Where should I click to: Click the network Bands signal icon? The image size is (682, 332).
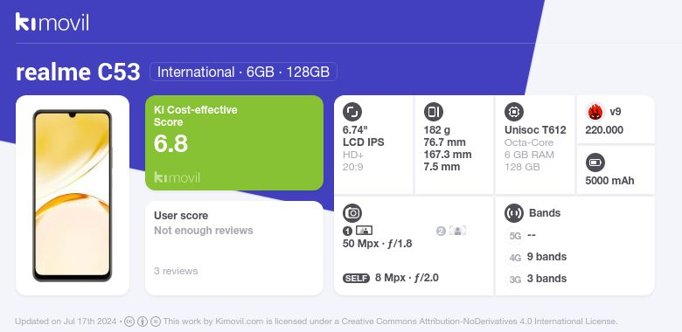click(x=514, y=213)
